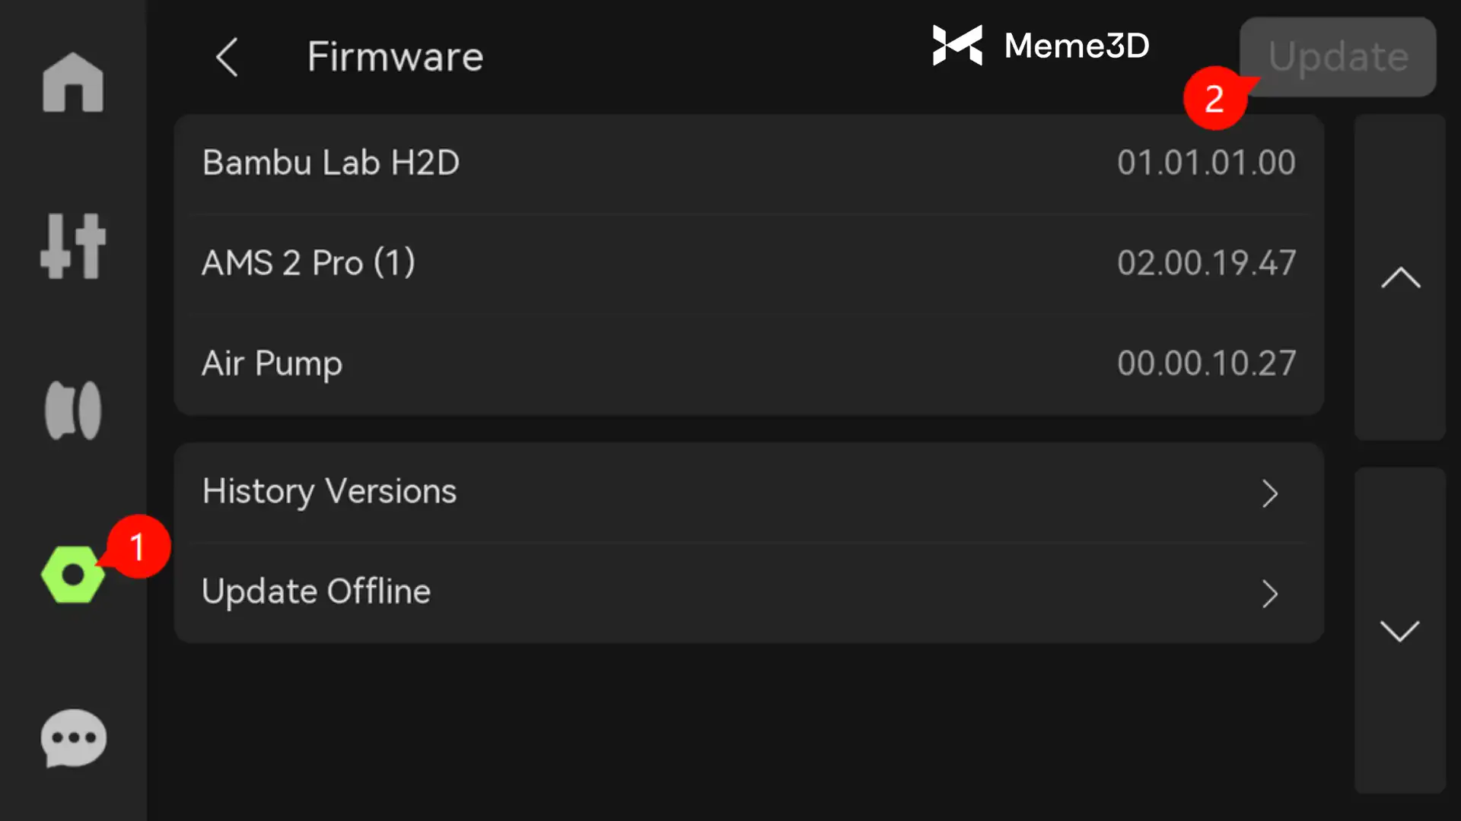This screenshot has height=821, width=1461.
Task: Expand the Update Offline right chevron
Action: click(1269, 594)
